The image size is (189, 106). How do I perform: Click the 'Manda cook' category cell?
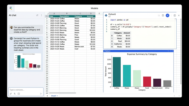pyautogui.click(x=80, y=46)
